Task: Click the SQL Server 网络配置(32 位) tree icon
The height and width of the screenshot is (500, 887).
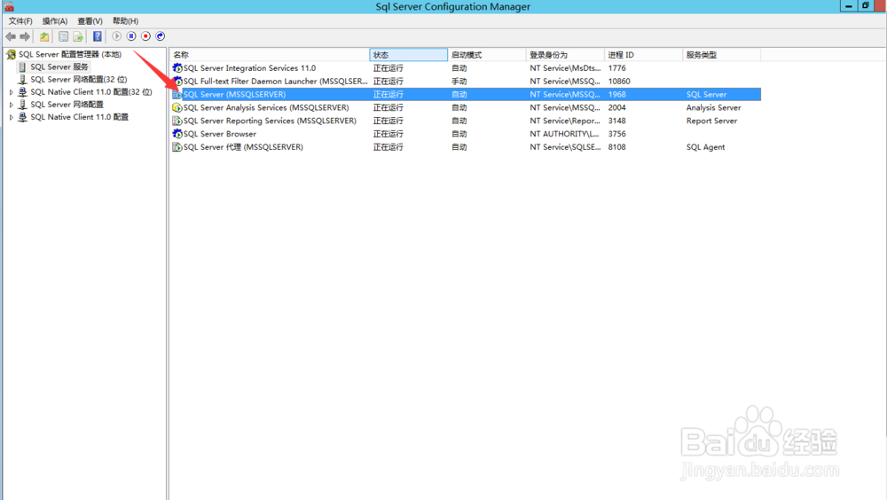Action: (x=23, y=79)
